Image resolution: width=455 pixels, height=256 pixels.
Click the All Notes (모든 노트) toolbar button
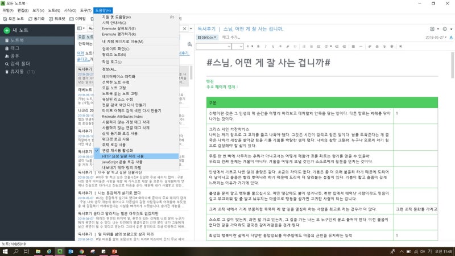[x=13, y=19]
